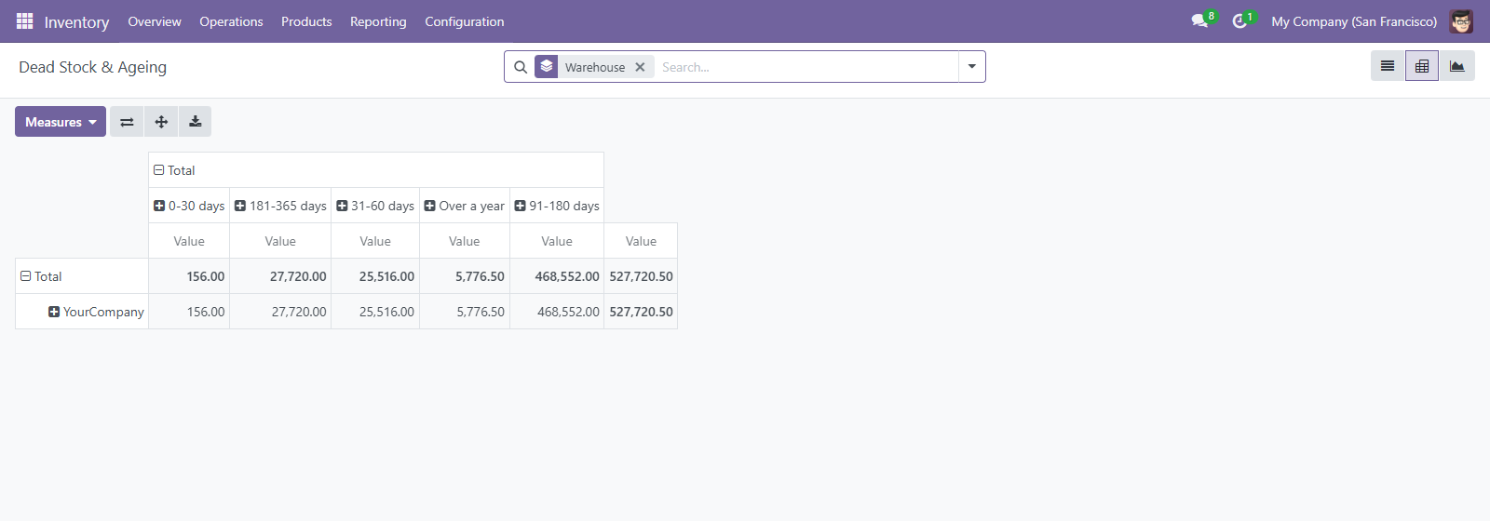This screenshot has width=1490, height=521.
Task: Open the Configuration menu
Action: tap(465, 21)
